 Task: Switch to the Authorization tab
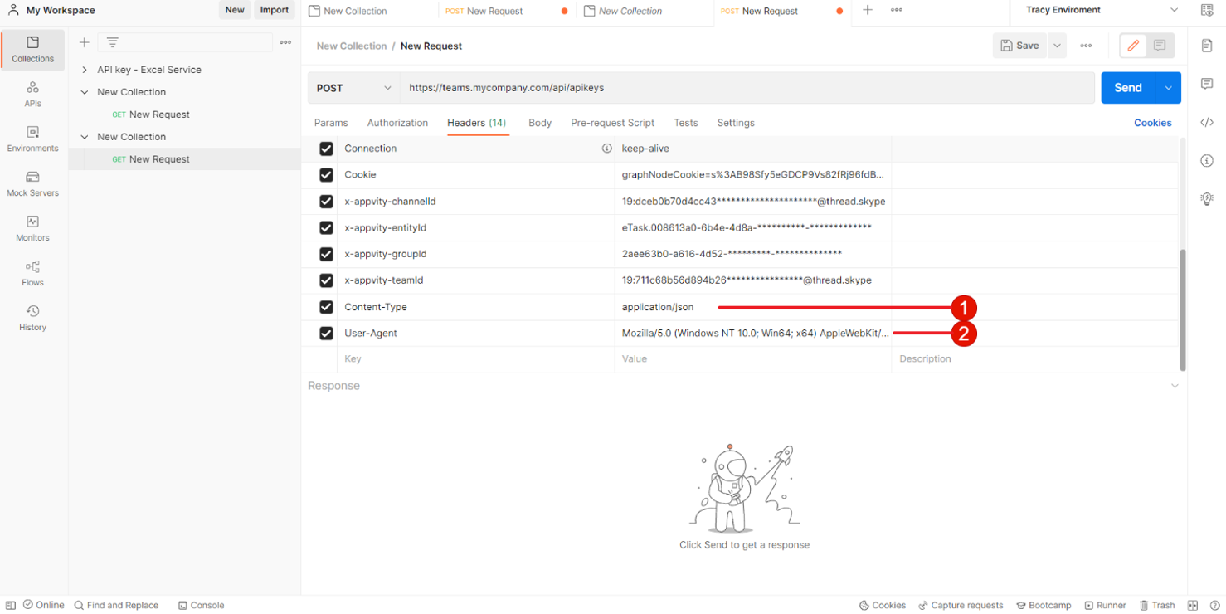[397, 123]
